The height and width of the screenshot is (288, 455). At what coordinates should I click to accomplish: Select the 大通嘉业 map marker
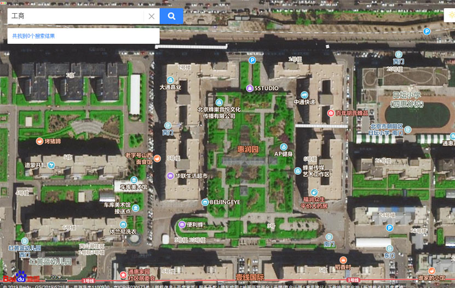pos(170,80)
